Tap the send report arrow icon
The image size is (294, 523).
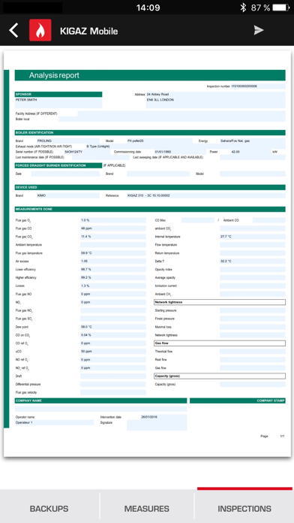pyautogui.click(x=259, y=30)
